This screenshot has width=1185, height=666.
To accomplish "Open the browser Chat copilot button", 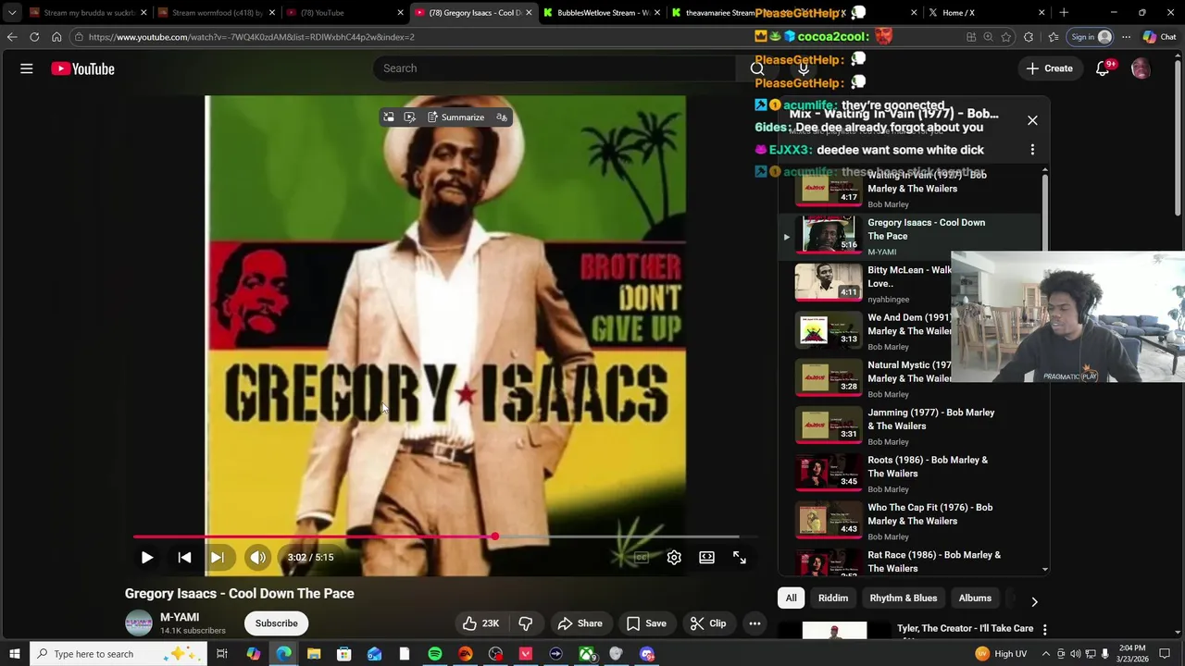I will tap(1159, 37).
